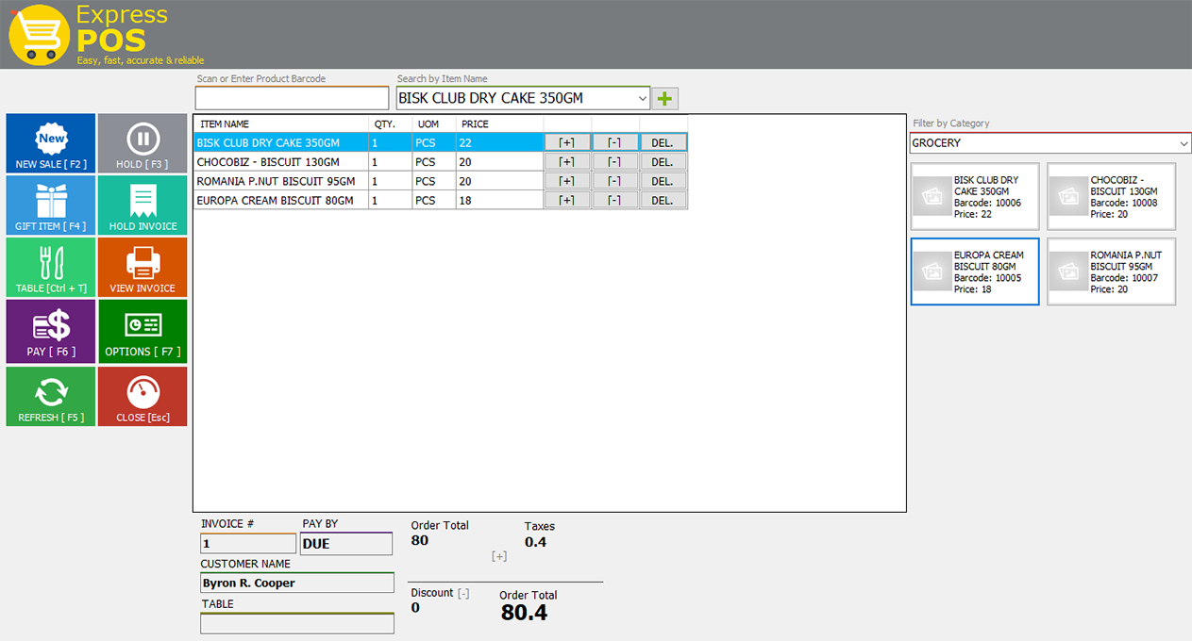Decrease quantity of EUROPA CREAM BISCUIT
This screenshot has width=1192, height=641.
[614, 200]
